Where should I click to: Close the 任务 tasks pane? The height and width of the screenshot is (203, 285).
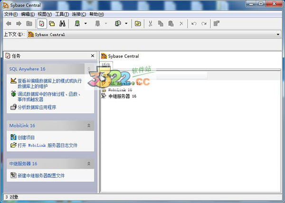click(x=93, y=56)
